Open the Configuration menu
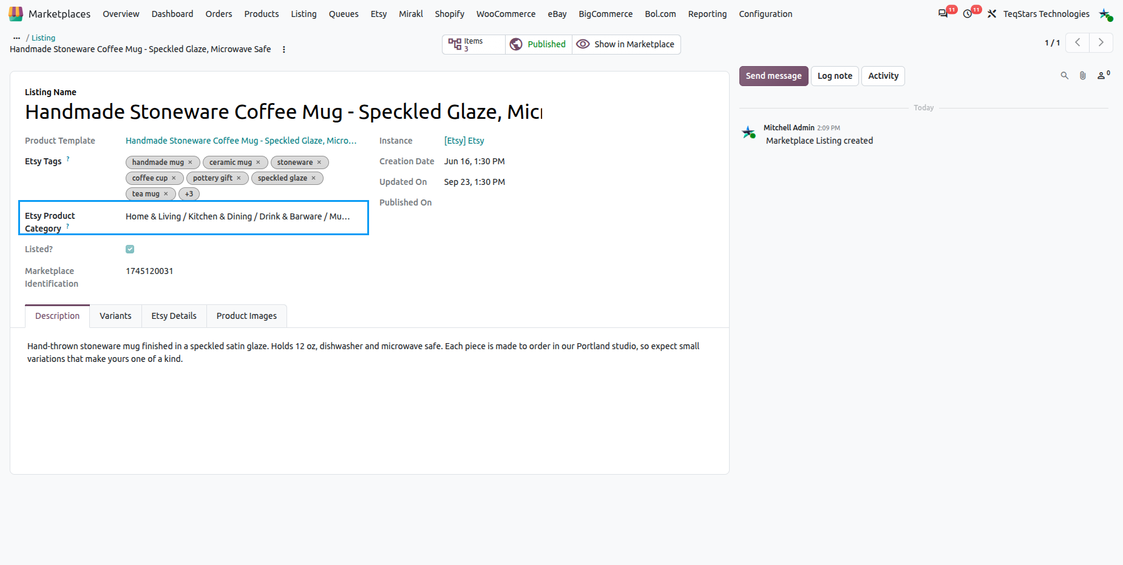 click(x=765, y=13)
